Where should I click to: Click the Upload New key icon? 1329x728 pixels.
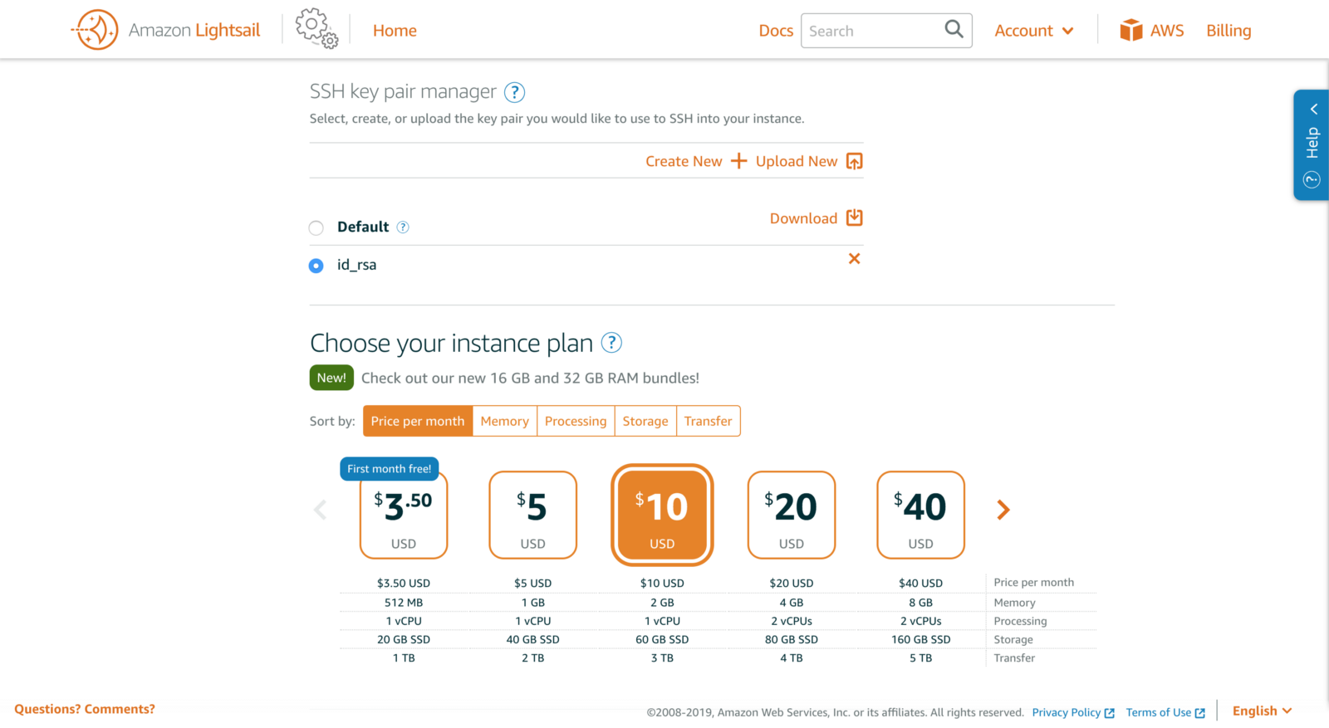pyautogui.click(x=854, y=161)
